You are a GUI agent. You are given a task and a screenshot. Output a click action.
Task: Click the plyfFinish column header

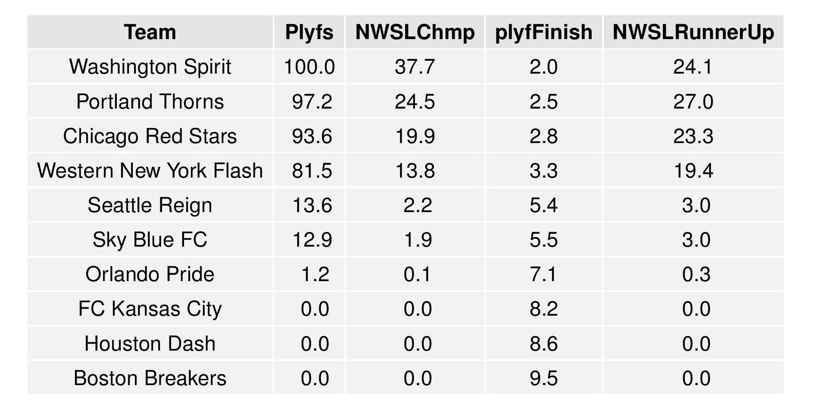pyautogui.click(x=543, y=32)
